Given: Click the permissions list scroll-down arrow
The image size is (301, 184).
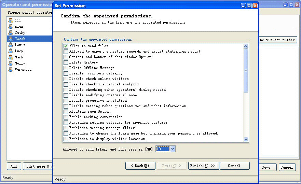Looking at the screenshot, I should pos(246,140).
